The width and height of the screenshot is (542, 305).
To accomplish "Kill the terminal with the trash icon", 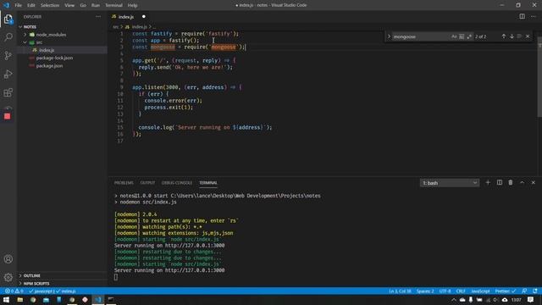I will tap(511, 182).
